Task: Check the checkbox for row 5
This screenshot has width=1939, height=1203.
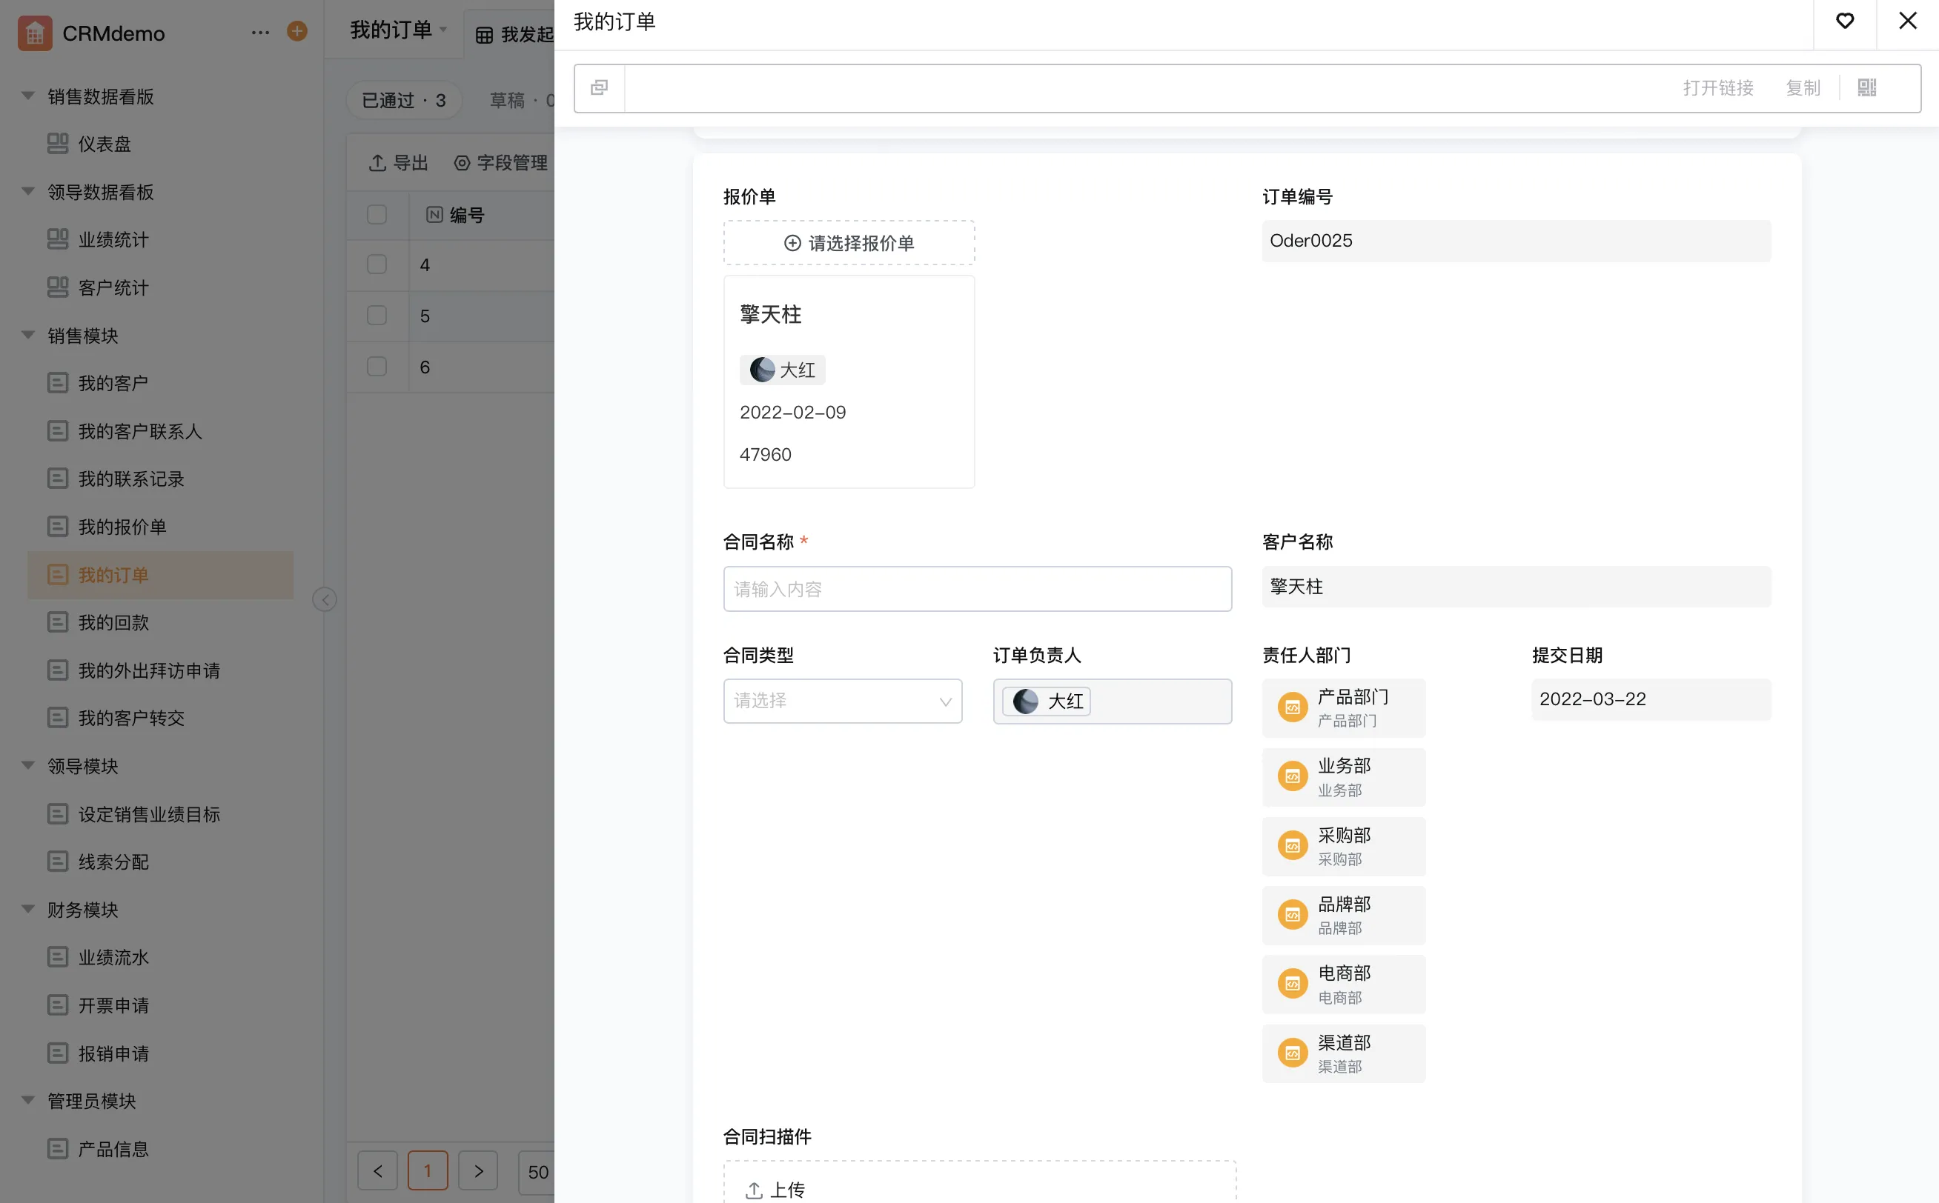Action: tap(377, 315)
